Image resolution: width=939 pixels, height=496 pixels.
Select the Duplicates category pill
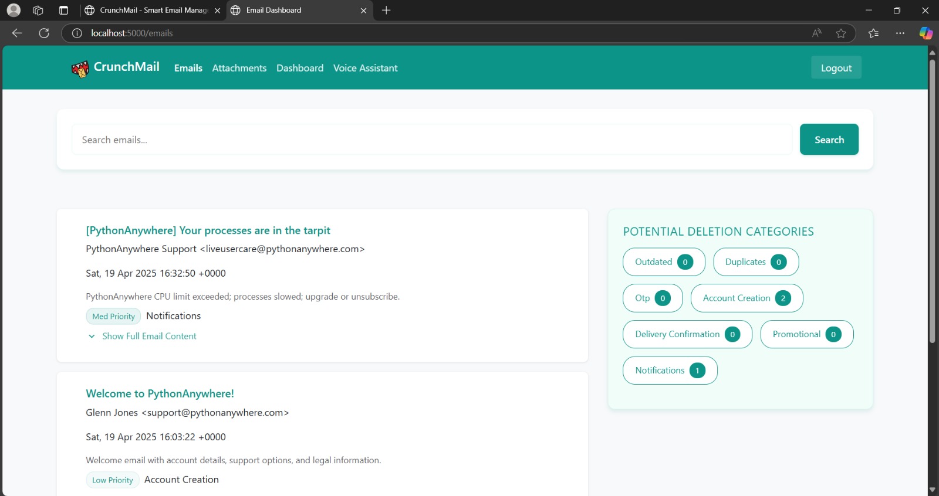(x=756, y=262)
